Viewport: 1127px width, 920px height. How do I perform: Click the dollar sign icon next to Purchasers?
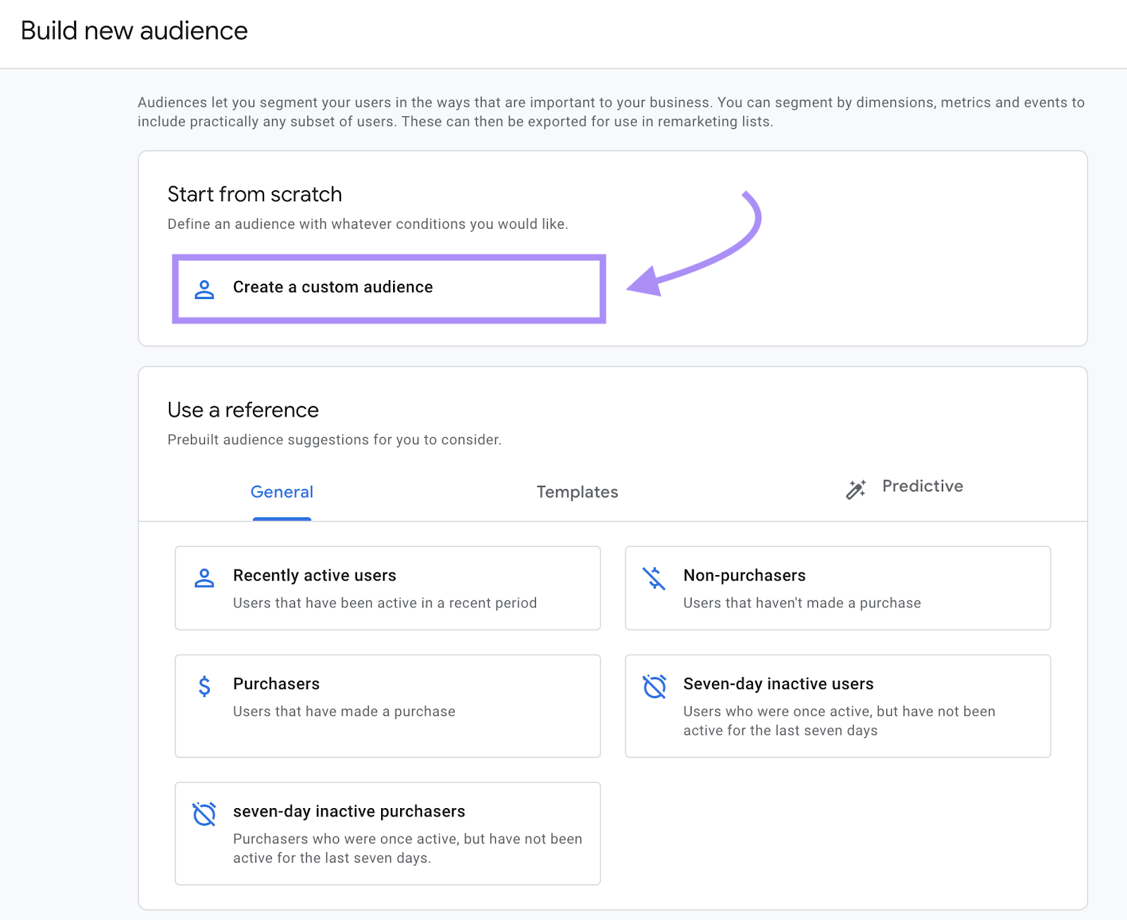[204, 686]
